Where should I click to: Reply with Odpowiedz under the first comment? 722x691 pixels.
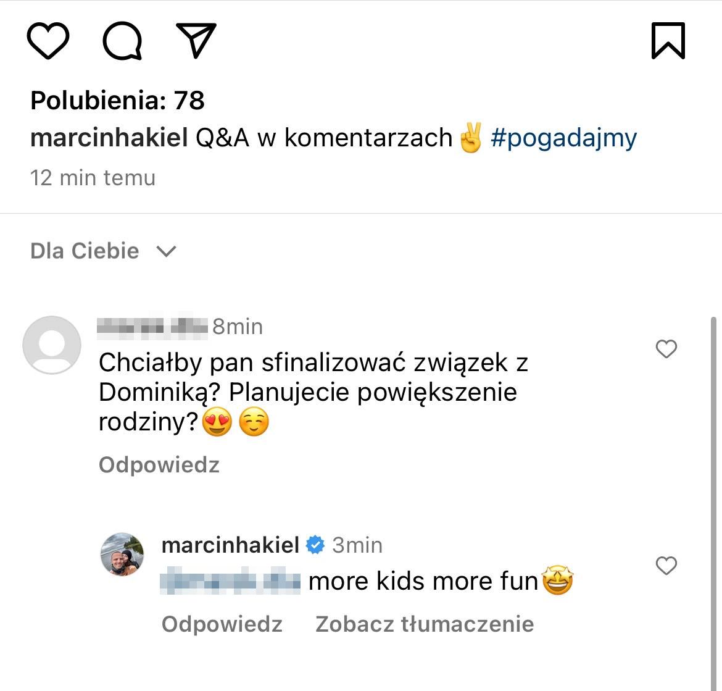159,464
